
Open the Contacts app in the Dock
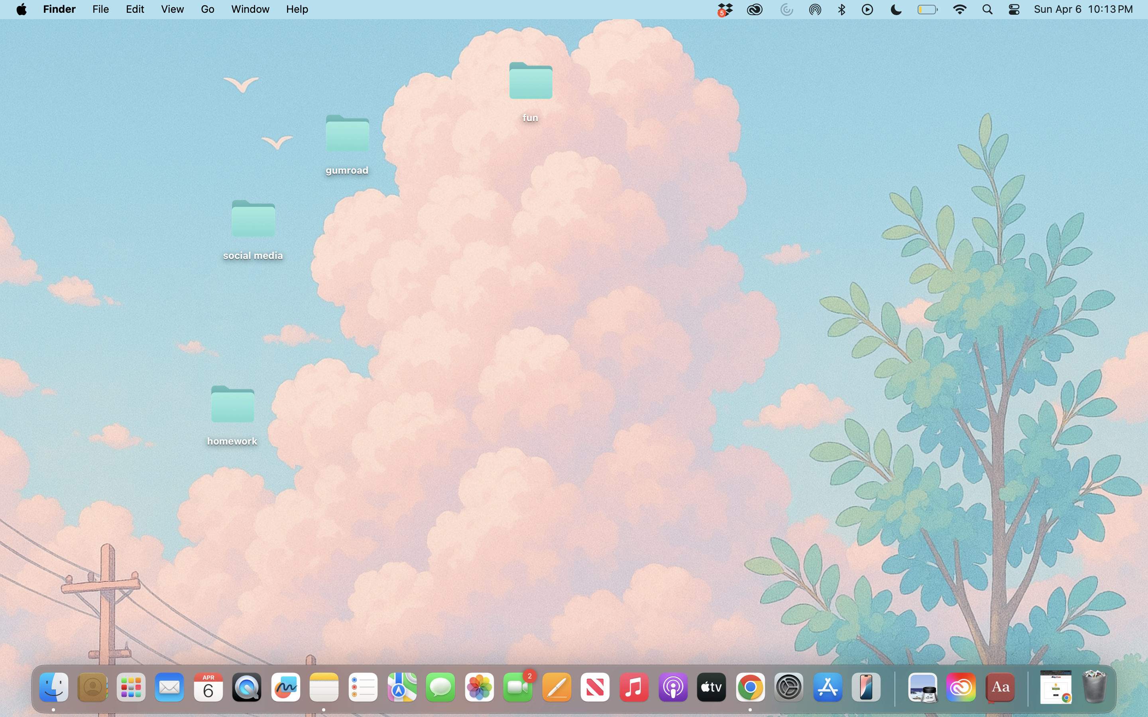92,687
